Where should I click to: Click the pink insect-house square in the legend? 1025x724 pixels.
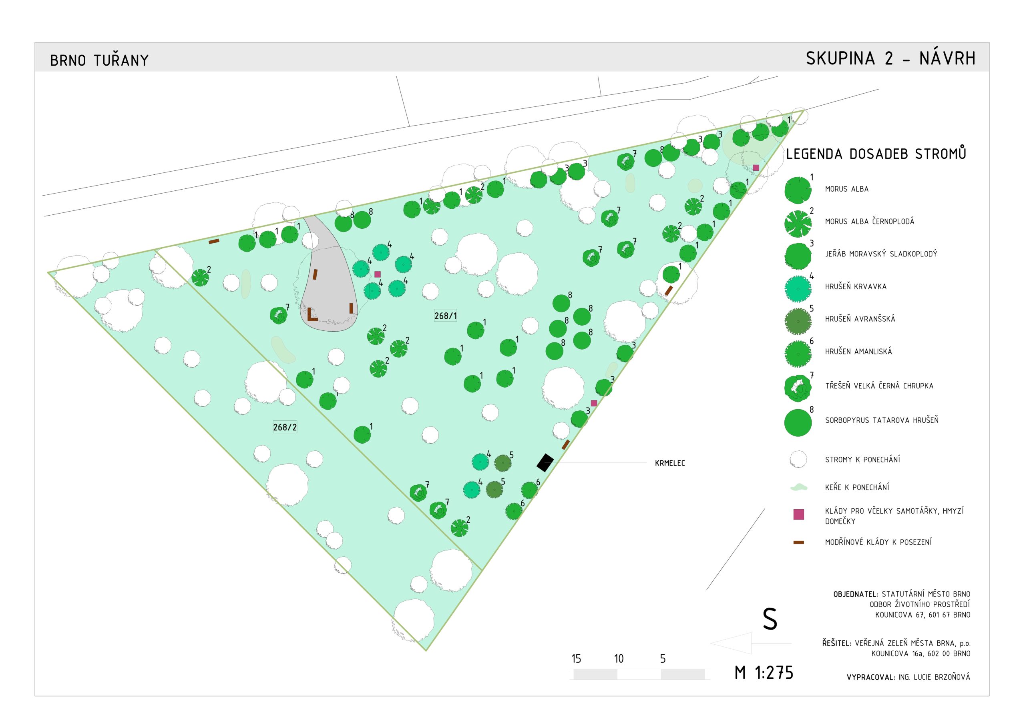point(799,514)
